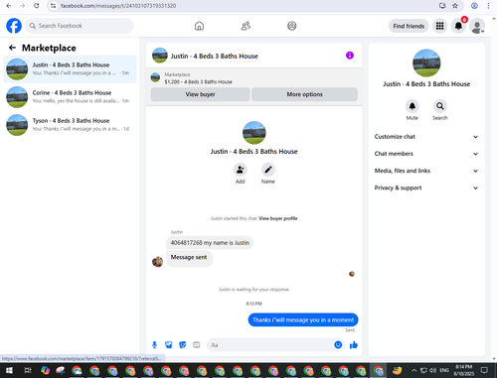Open the account profile avatar menu
The height and width of the screenshot is (378, 497).
(x=477, y=26)
